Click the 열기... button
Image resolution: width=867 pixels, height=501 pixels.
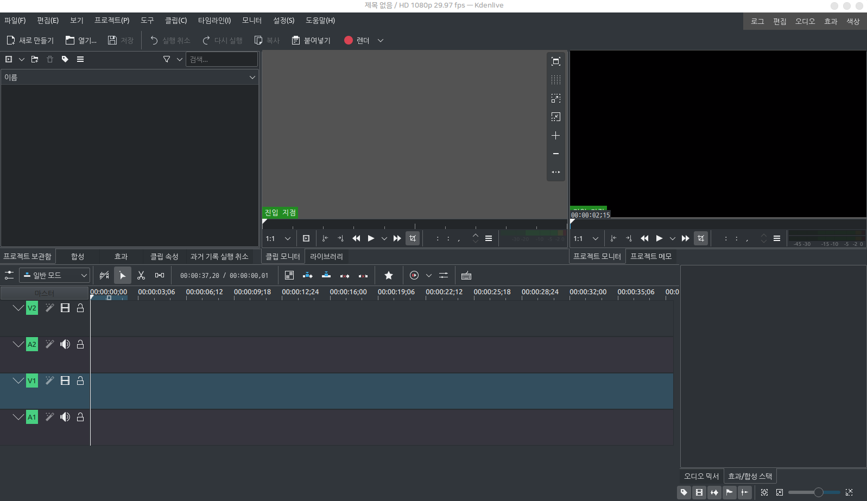(81, 41)
